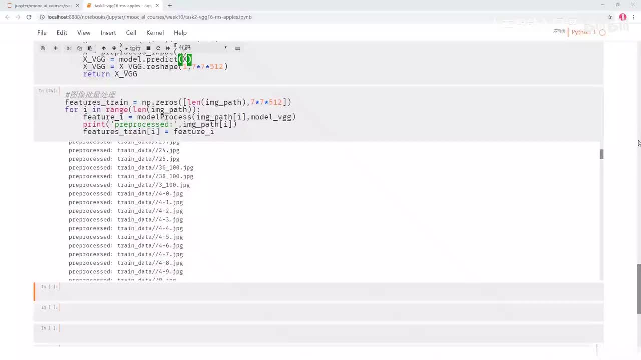Click output line 'train_data//38_100.jpg'
This screenshot has width=641, height=360.
point(131,176)
